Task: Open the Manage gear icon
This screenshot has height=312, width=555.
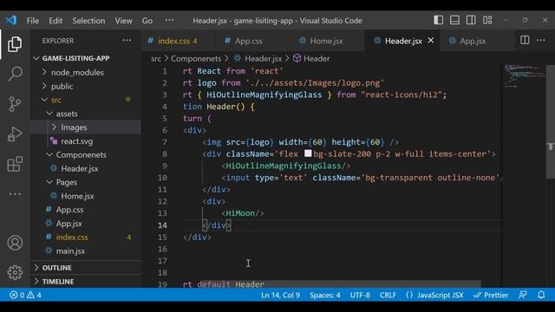Action: [15, 272]
